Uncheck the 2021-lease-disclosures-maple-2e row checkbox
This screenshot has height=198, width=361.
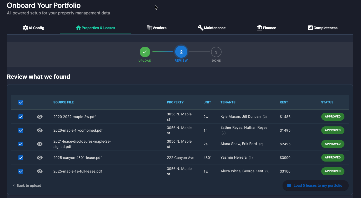pos(21,144)
